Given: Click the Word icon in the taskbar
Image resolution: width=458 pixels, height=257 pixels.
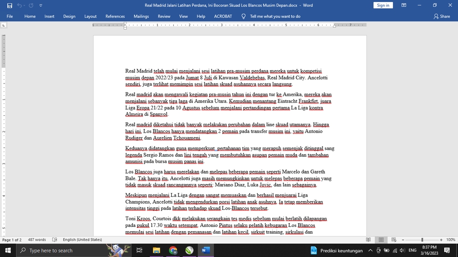Looking at the screenshot, I should [x=206, y=250].
